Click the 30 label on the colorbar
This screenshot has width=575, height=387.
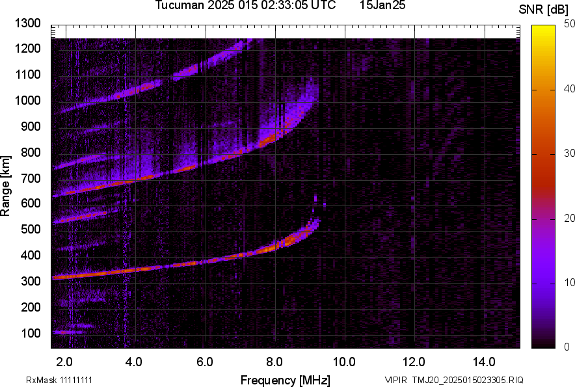(570, 153)
